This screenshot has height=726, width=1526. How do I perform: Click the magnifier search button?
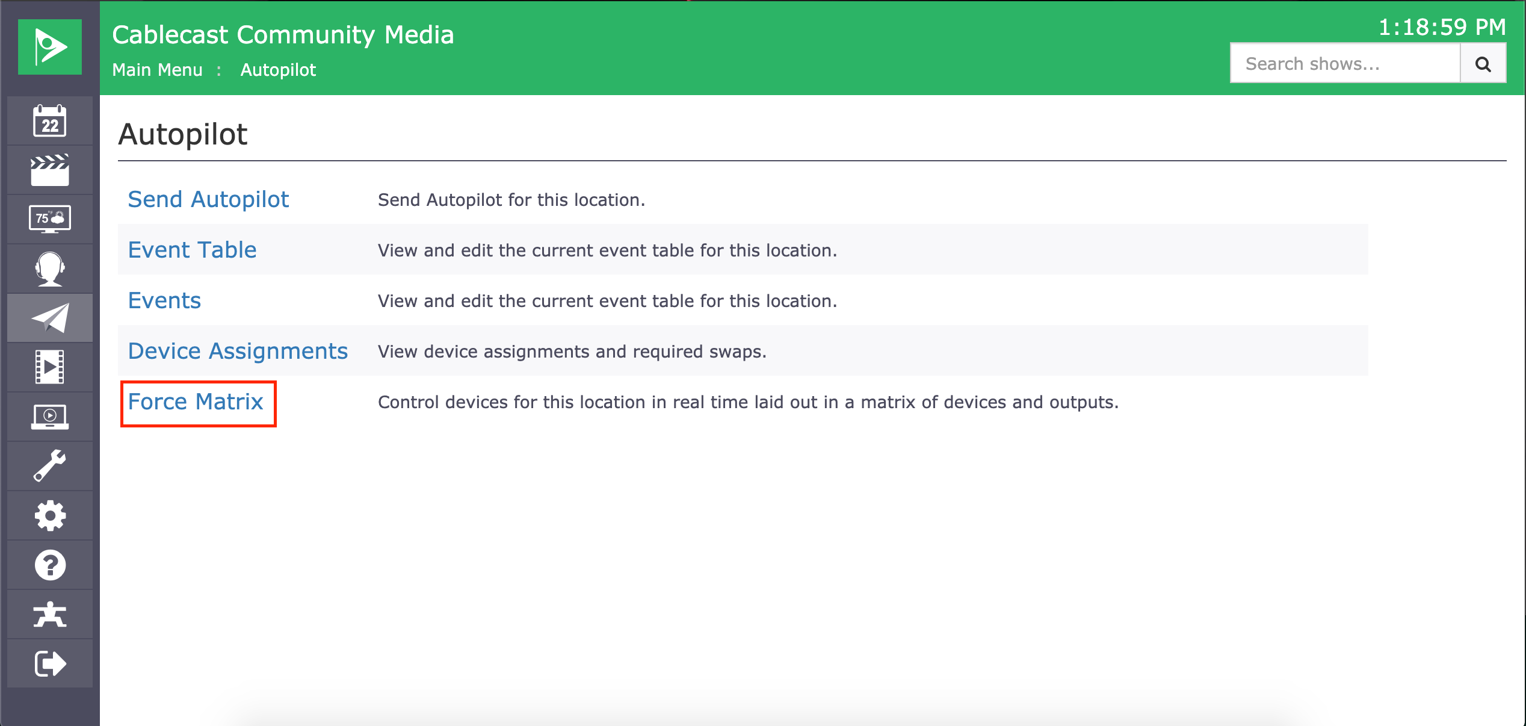coord(1483,63)
